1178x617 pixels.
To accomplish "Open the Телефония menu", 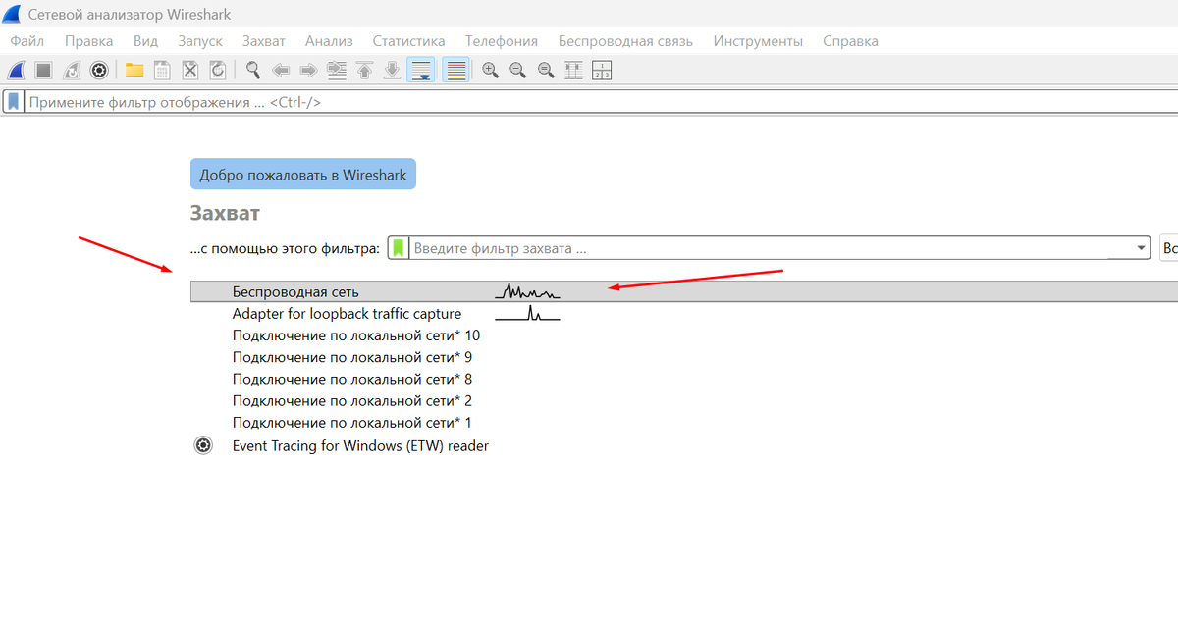I will pos(502,41).
